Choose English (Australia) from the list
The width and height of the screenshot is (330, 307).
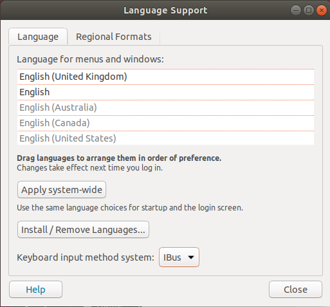pos(165,107)
